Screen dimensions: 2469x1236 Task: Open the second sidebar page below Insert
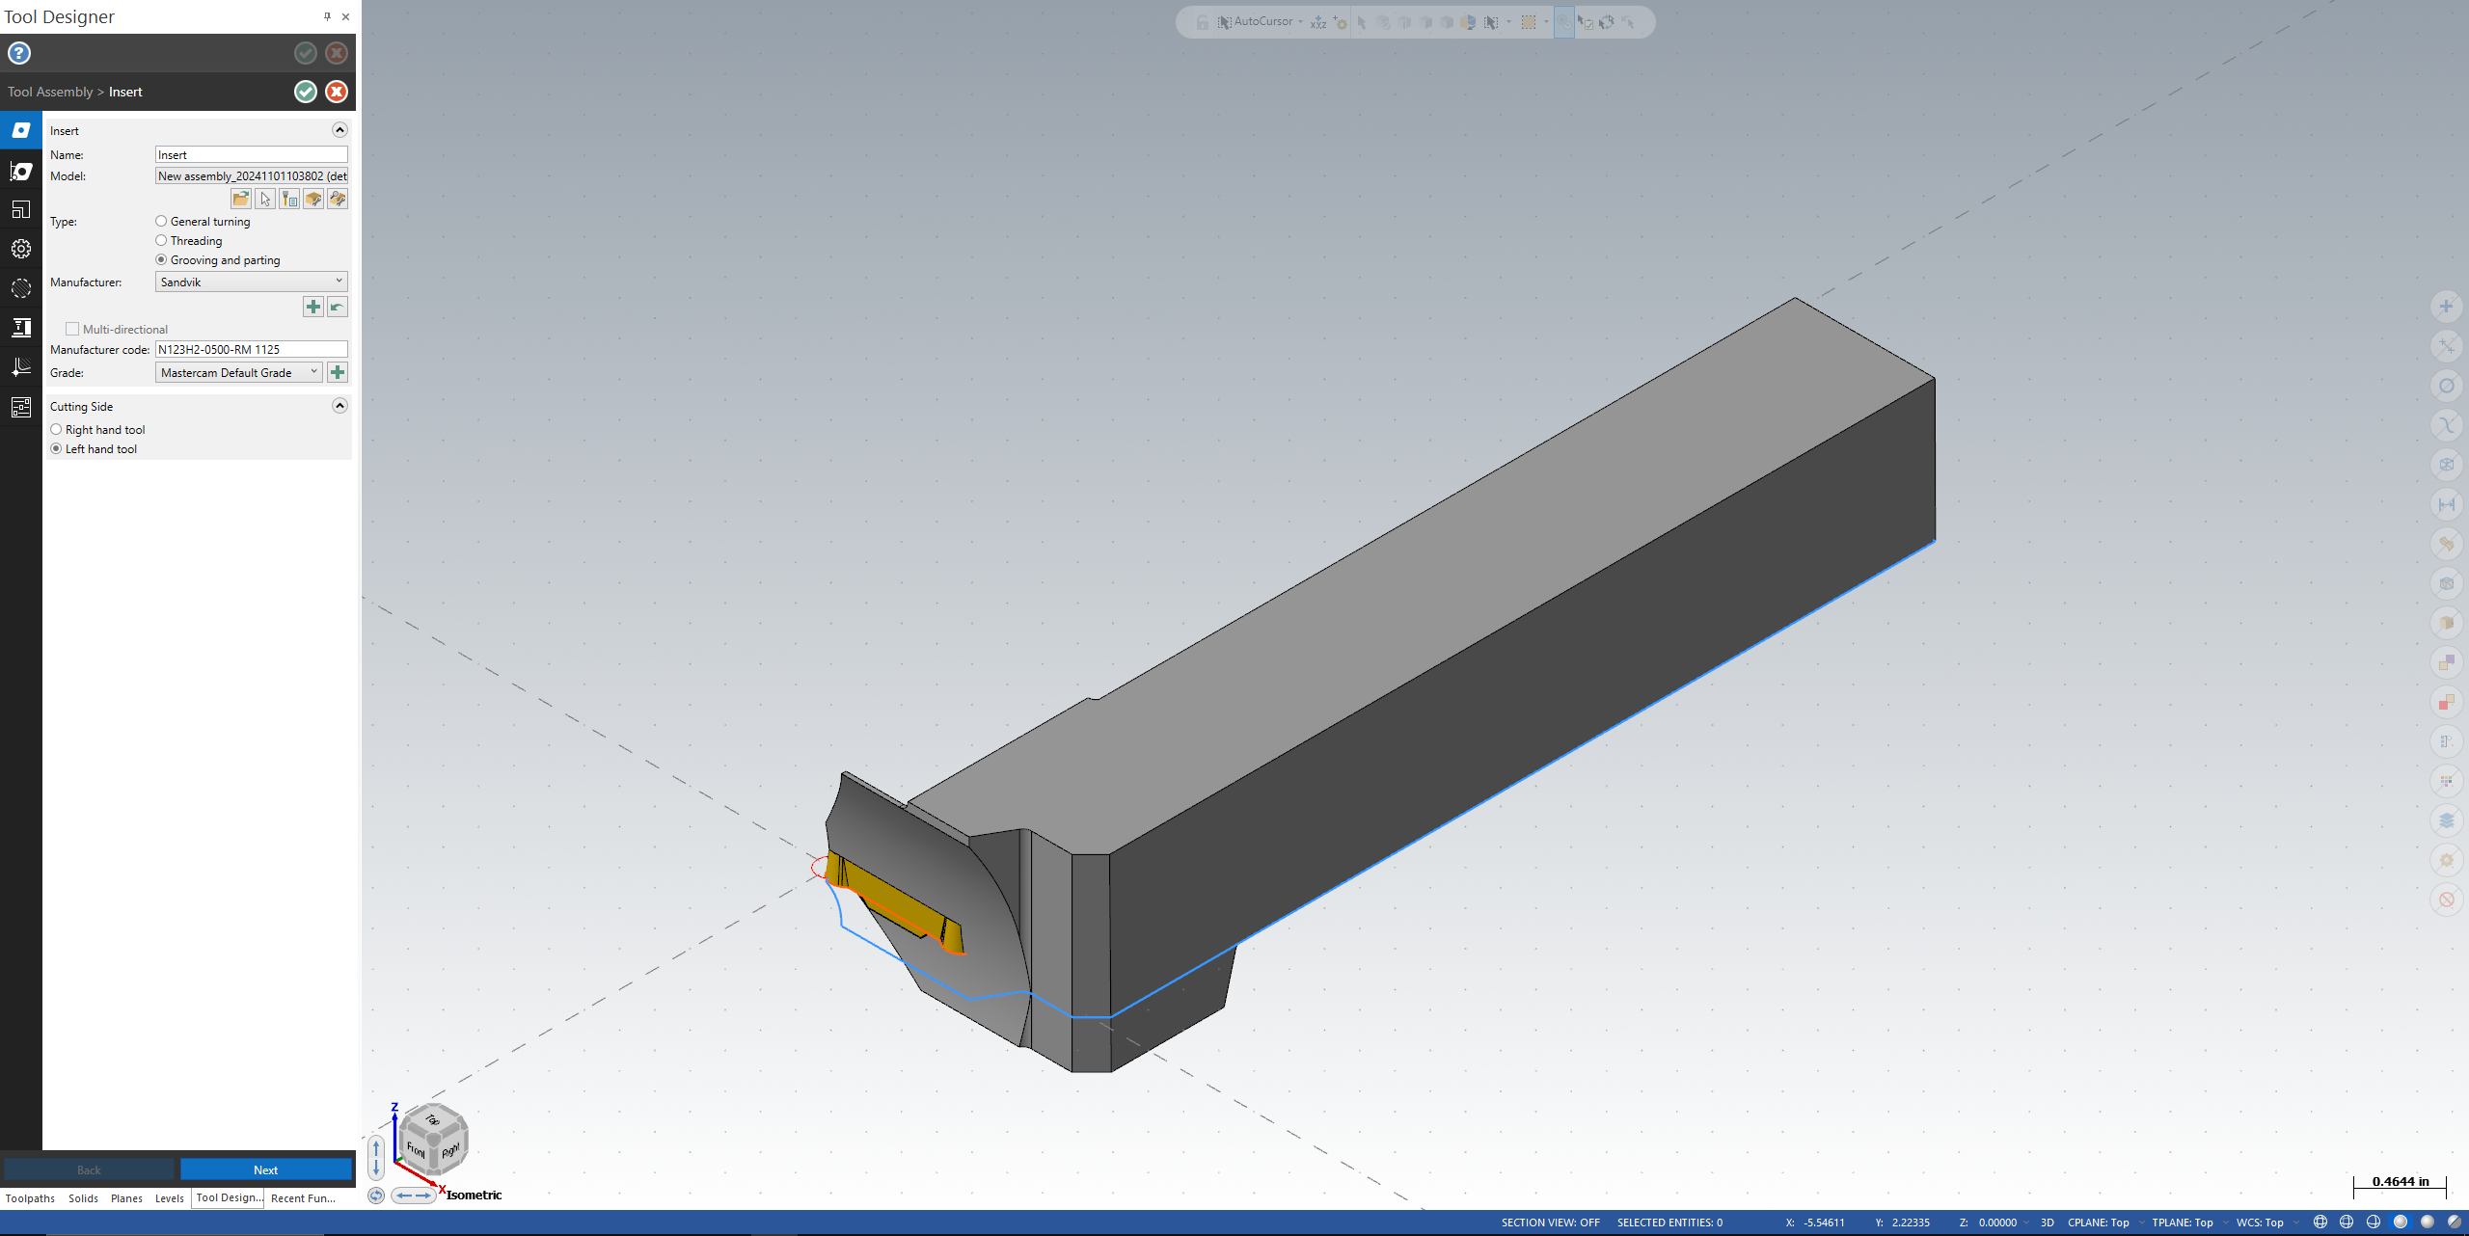point(21,171)
